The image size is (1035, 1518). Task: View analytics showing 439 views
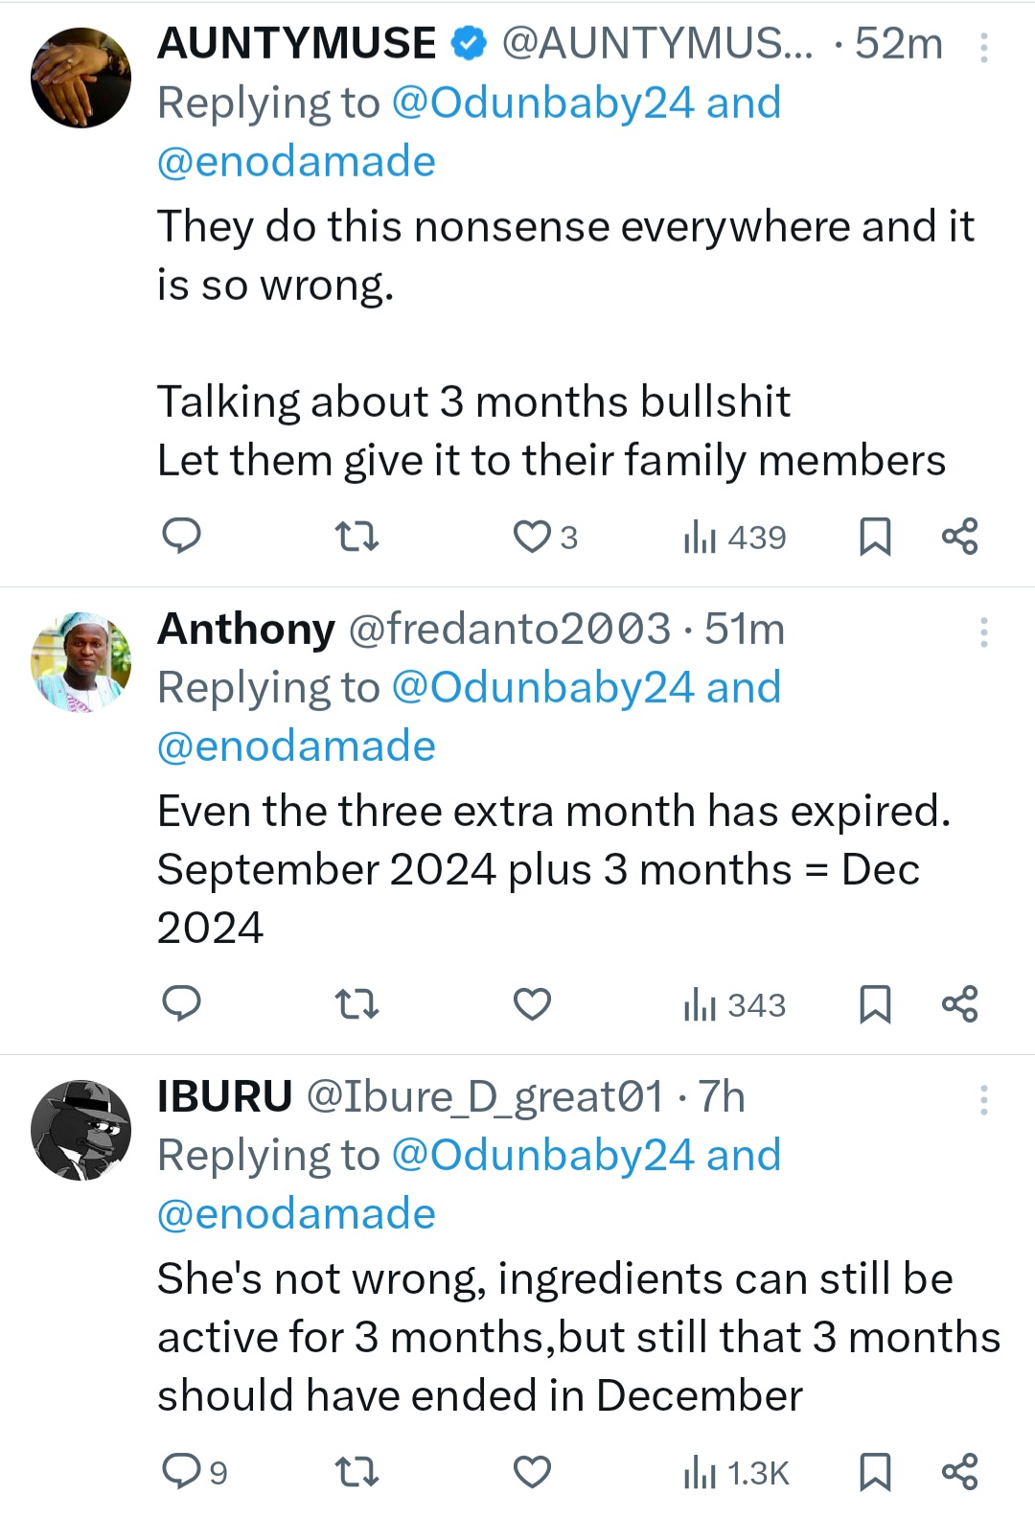click(735, 538)
